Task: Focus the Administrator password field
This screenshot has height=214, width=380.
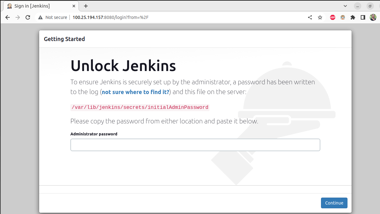Action: pyautogui.click(x=195, y=145)
